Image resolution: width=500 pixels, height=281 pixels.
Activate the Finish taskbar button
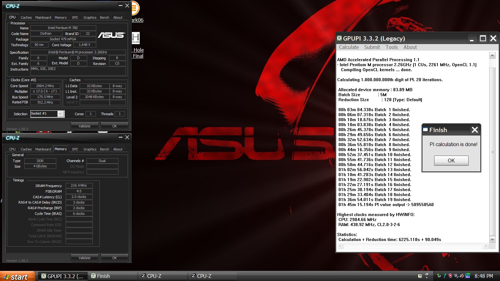tap(112, 276)
